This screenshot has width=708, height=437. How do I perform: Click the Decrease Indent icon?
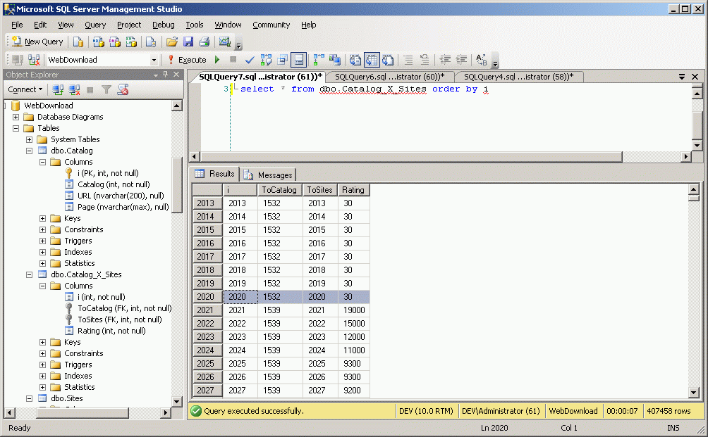point(445,60)
